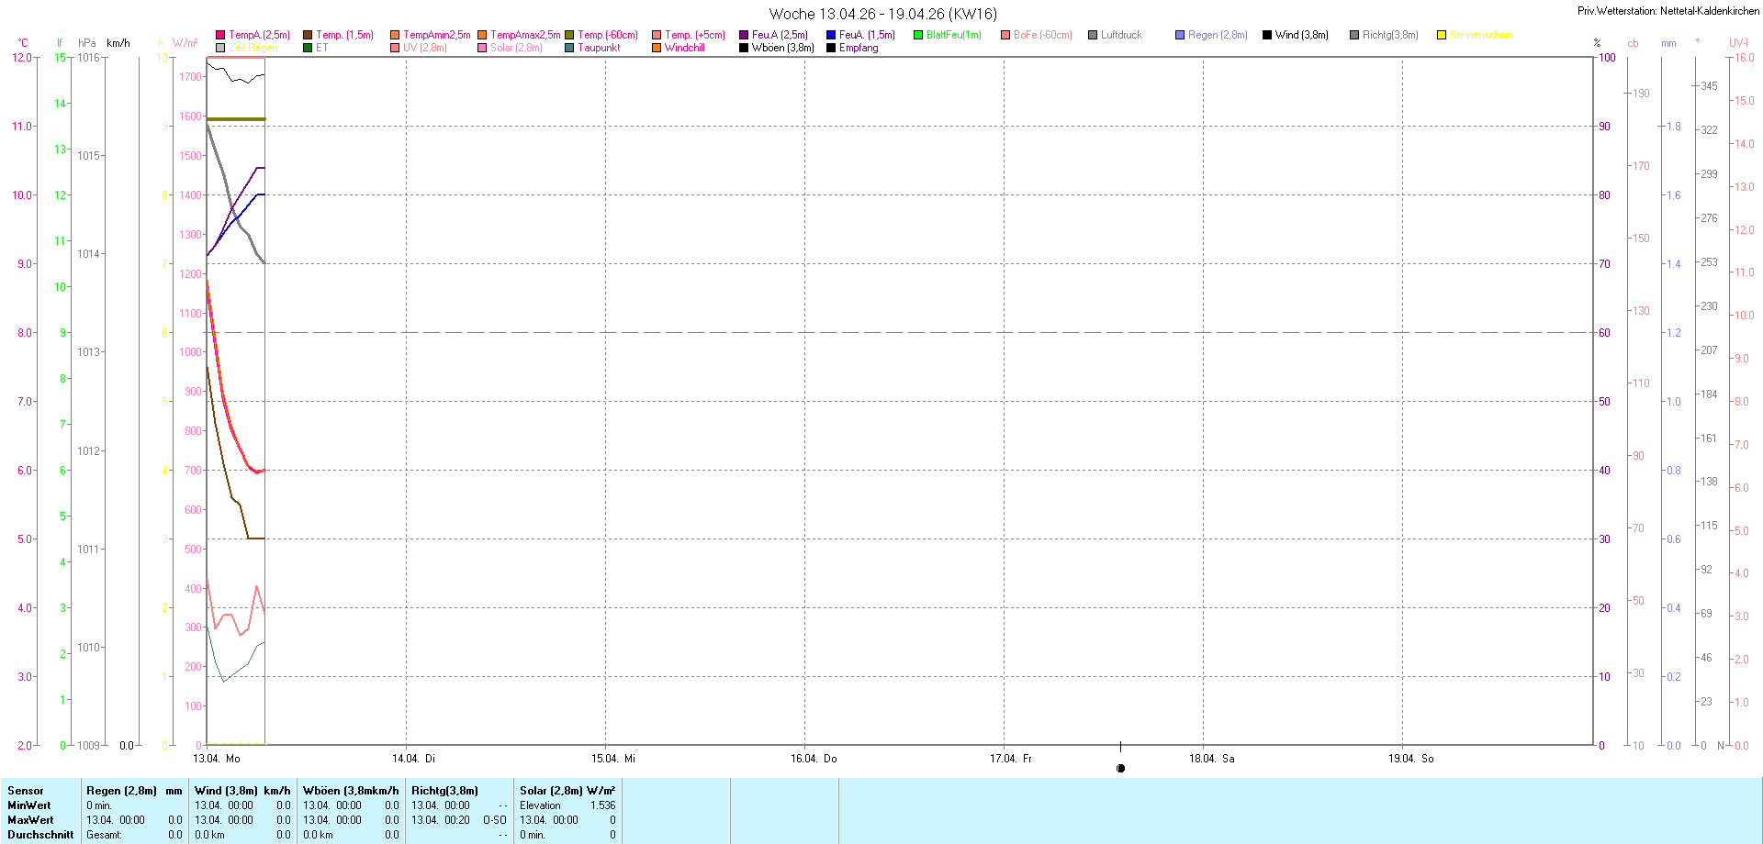The width and height of the screenshot is (1763, 844).
Task: Select the Wind (3,8m) legend label
Action: coord(1301,35)
